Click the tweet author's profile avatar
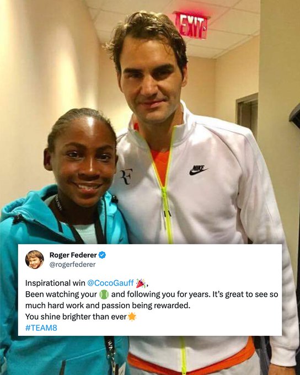Viewport: 300px width, 375px height. click(35, 260)
